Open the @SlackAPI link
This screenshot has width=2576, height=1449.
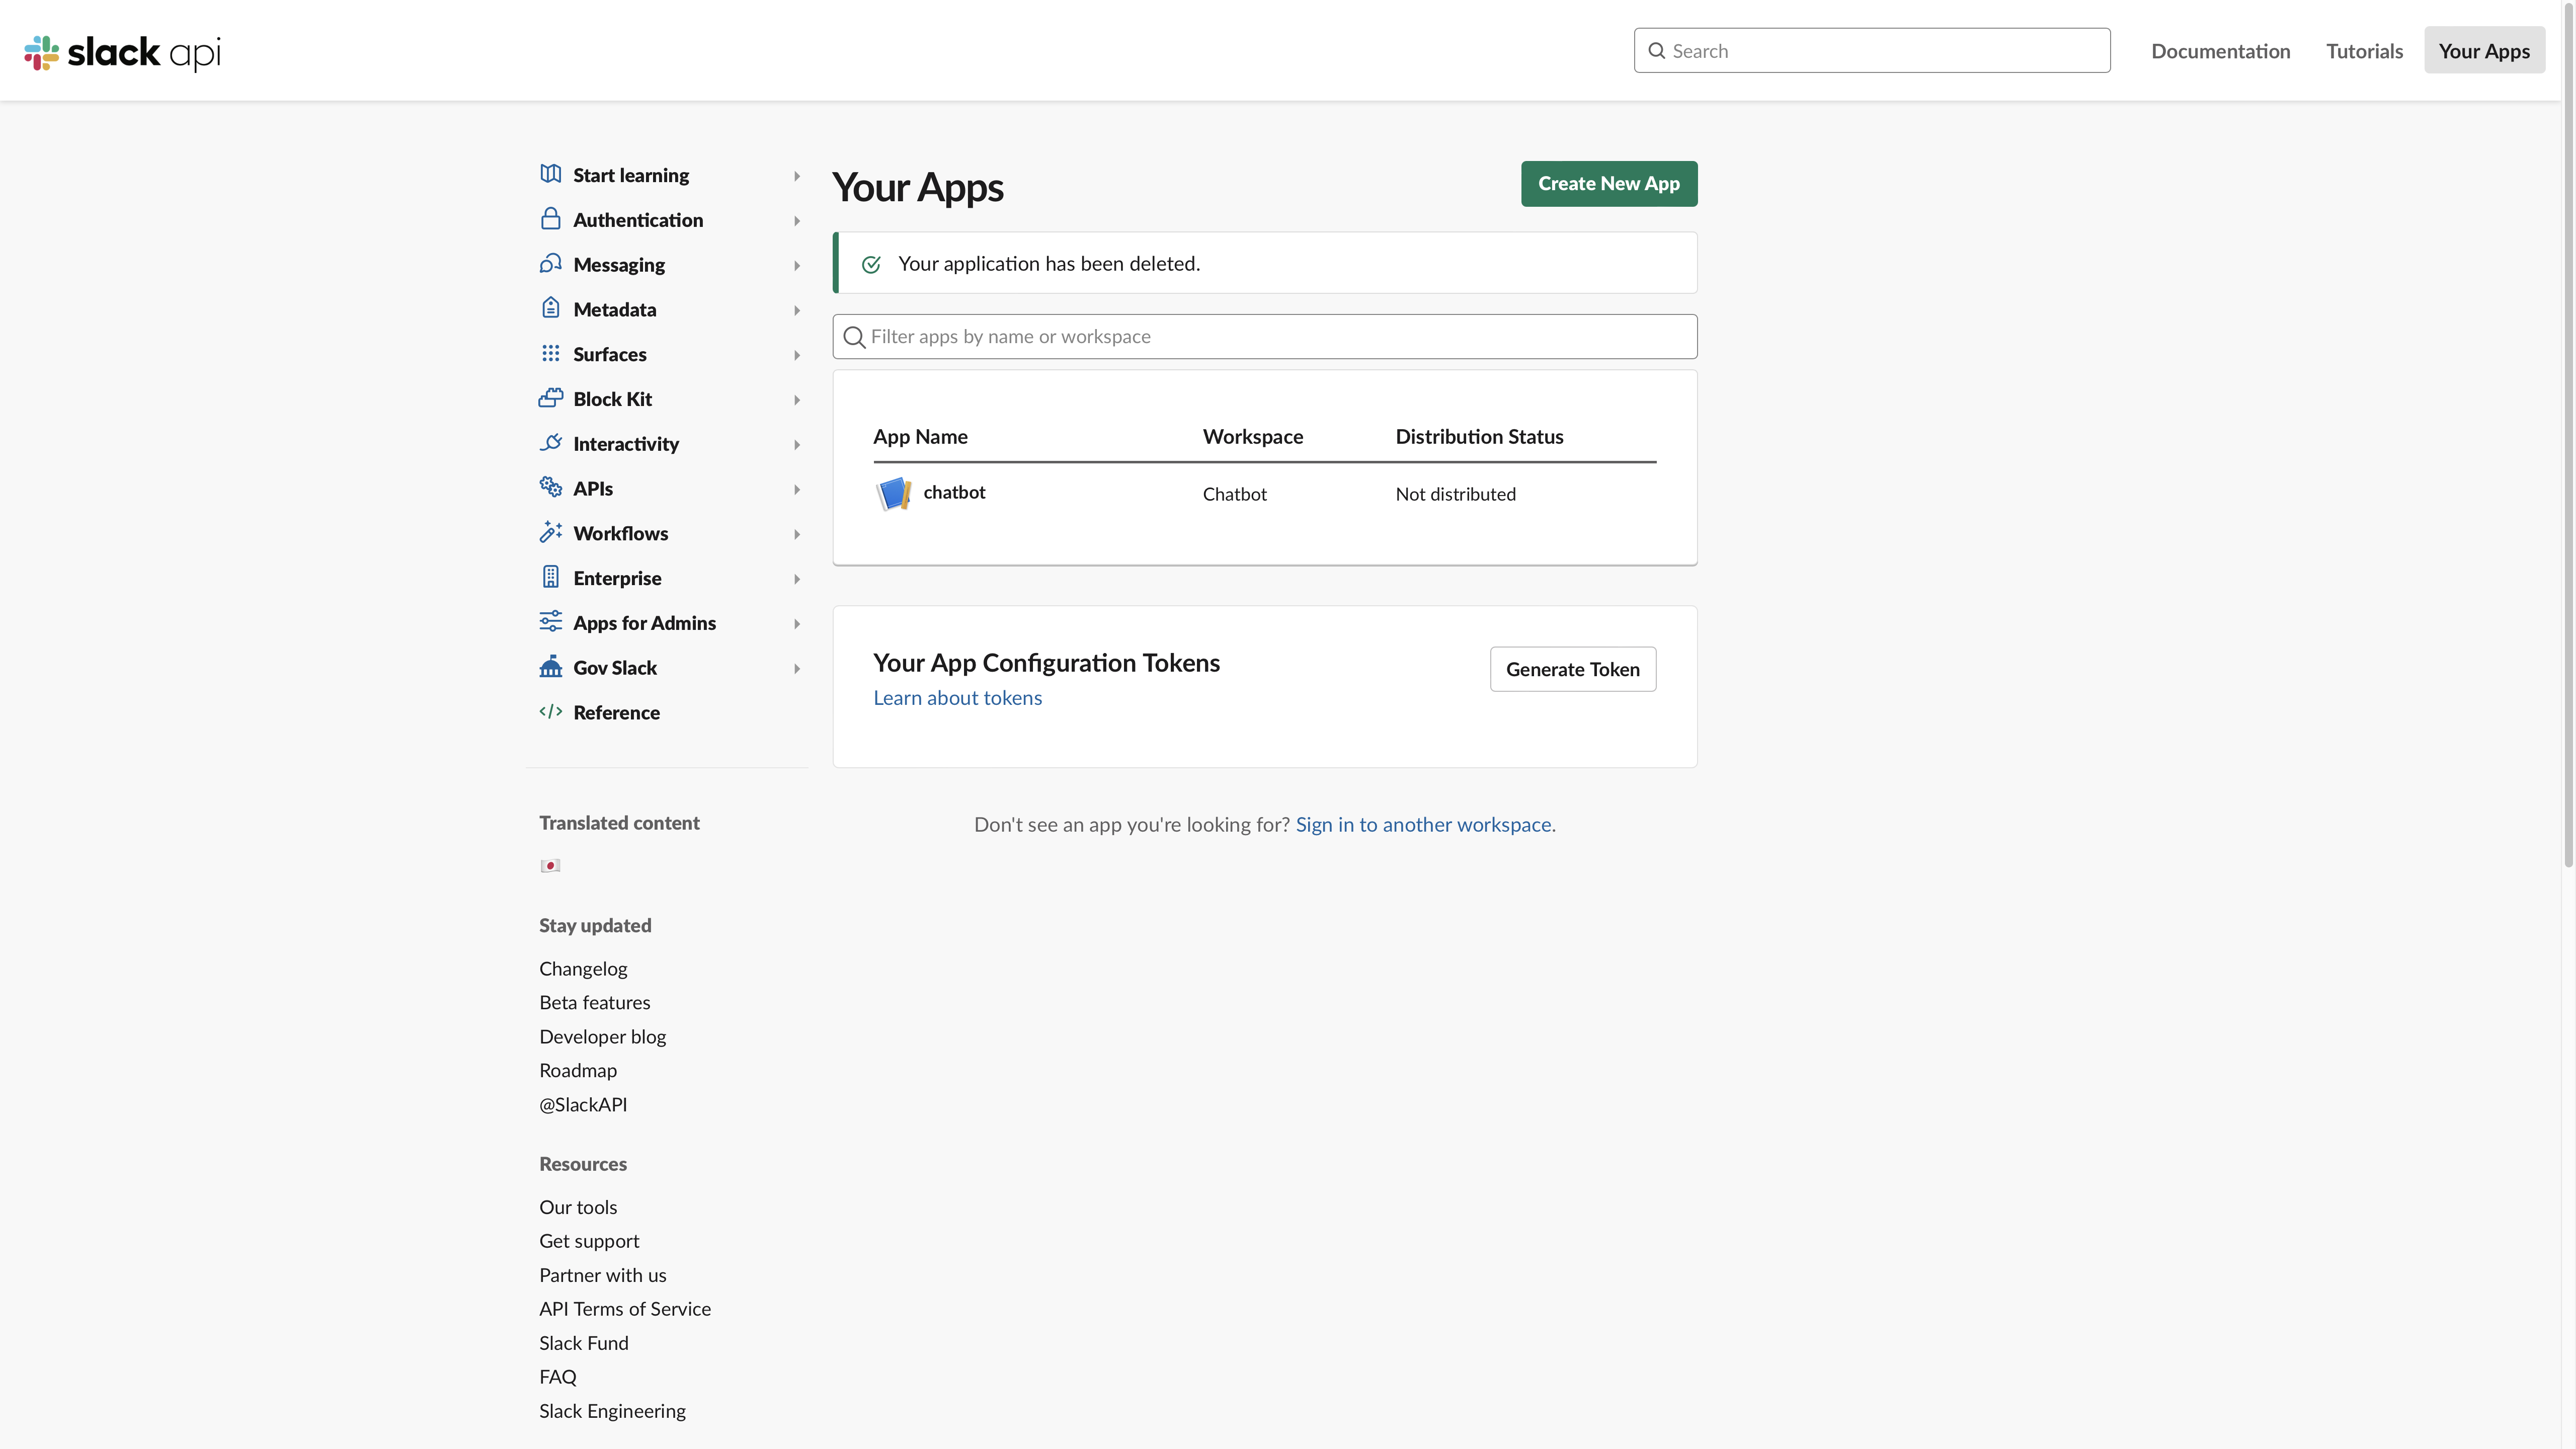[x=583, y=1105]
